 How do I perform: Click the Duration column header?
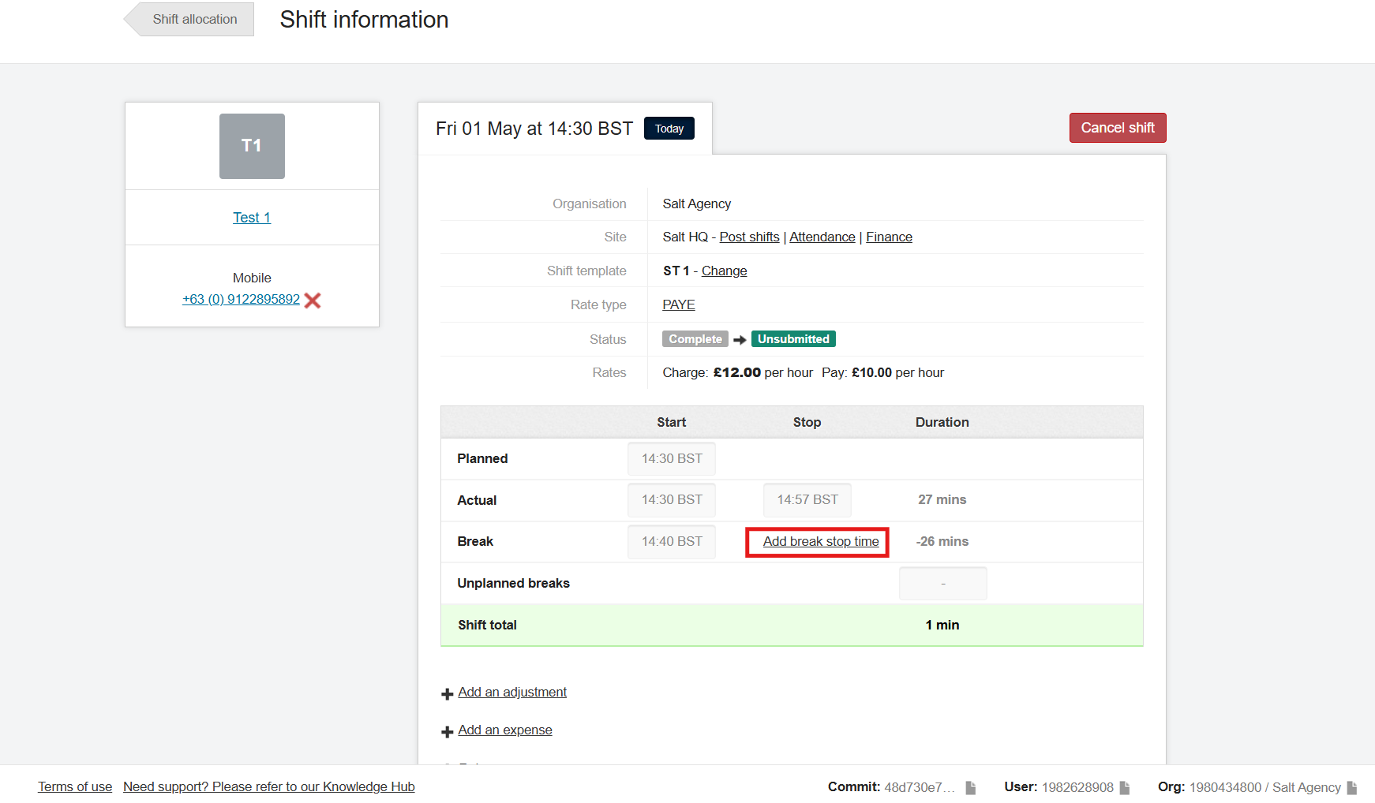(x=942, y=422)
